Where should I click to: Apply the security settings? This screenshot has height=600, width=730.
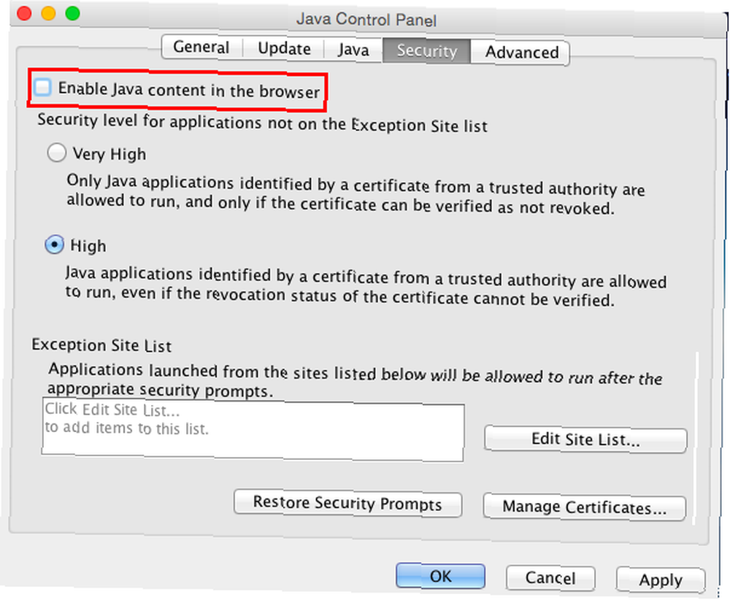click(660, 580)
